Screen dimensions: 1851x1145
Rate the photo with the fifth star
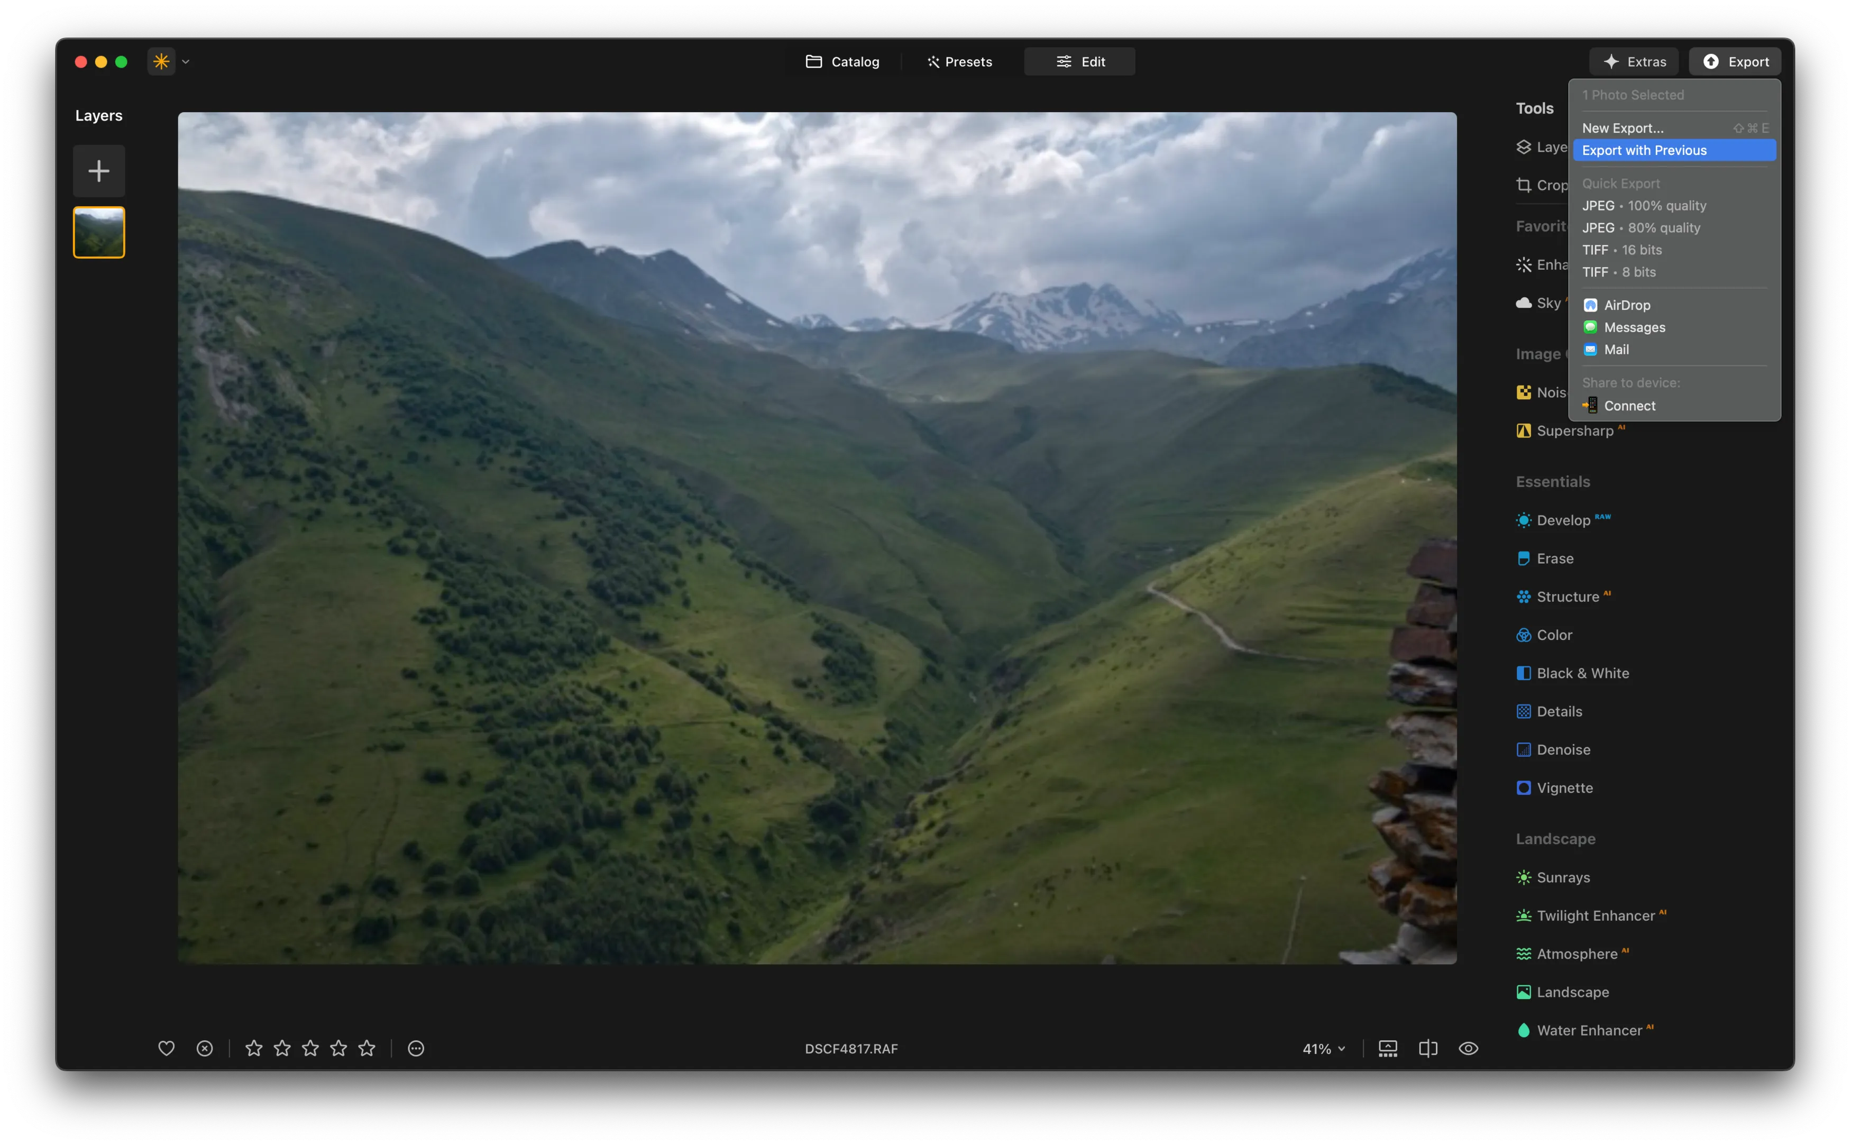[366, 1048]
